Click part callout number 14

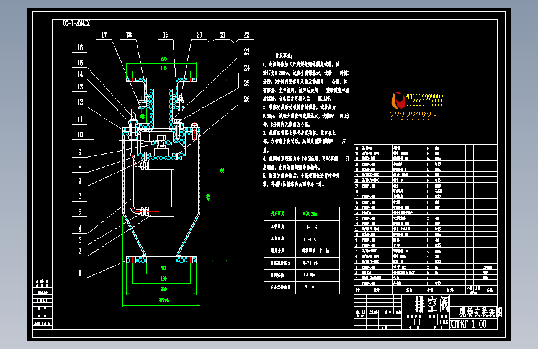tap(80, 74)
